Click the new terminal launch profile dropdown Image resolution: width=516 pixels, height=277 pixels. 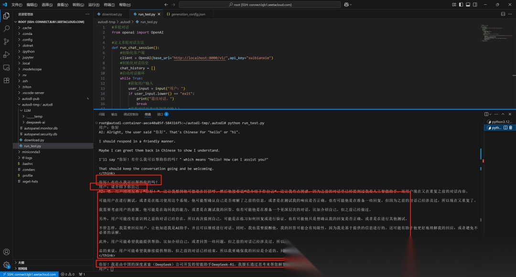(x=490, y=114)
